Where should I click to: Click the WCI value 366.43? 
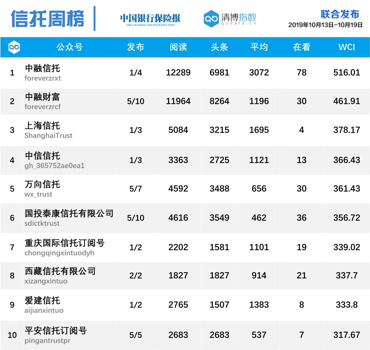pyautogui.click(x=347, y=160)
